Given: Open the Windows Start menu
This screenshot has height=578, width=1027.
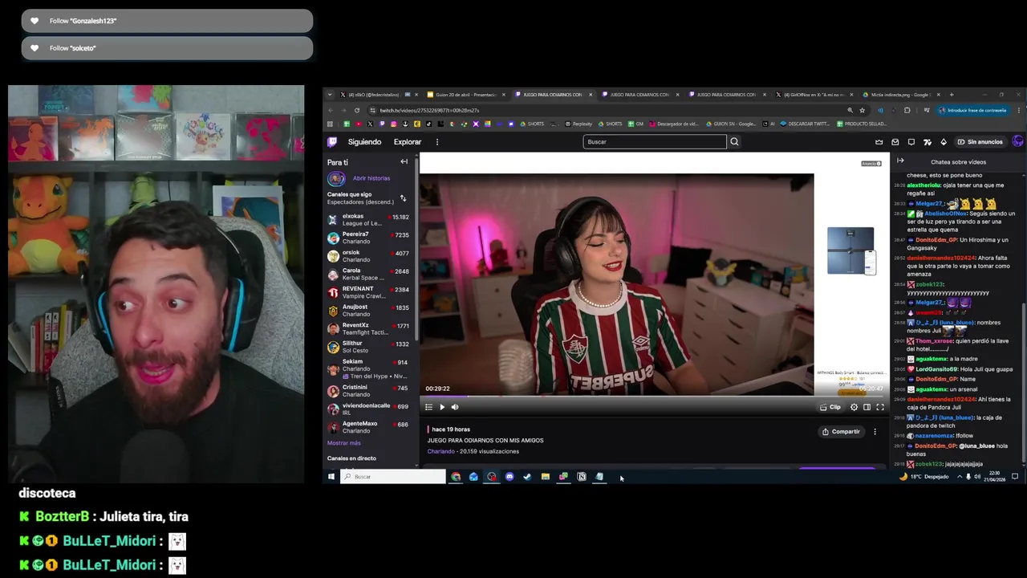Looking at the screenshot, I should [331, 477].
